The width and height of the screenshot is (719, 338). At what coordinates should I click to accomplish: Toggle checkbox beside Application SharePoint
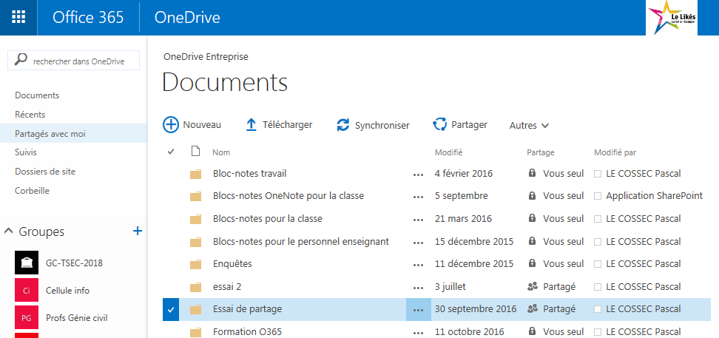[598, 196]
